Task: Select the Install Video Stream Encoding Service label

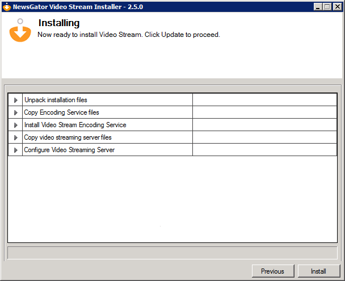Action: click(75, 125)
